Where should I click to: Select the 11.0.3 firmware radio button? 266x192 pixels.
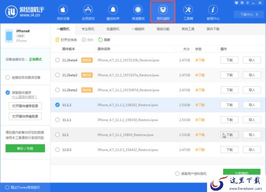(x=58, y=150)
